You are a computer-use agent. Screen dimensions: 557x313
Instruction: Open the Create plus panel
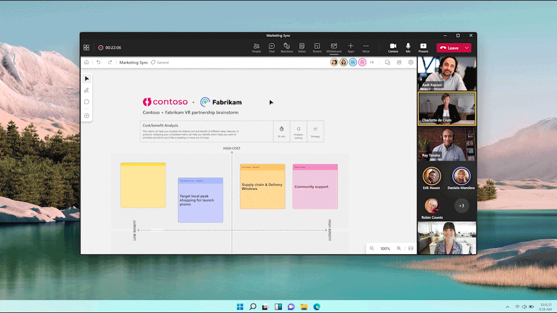(x=86, y=116)
